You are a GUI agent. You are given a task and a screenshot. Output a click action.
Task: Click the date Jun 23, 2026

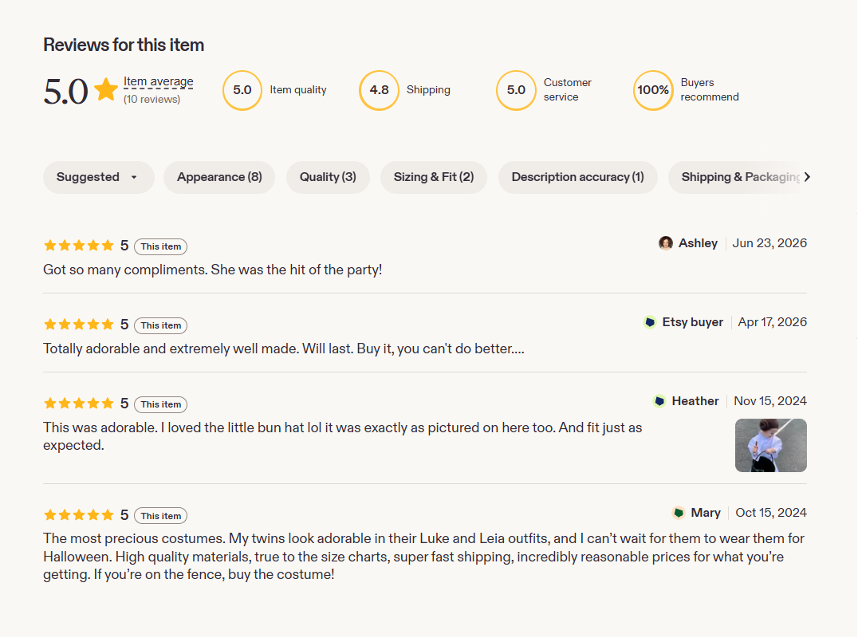769,243
